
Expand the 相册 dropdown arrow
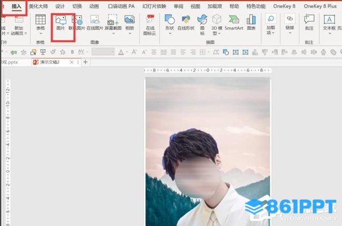click(x=130, y=34)
